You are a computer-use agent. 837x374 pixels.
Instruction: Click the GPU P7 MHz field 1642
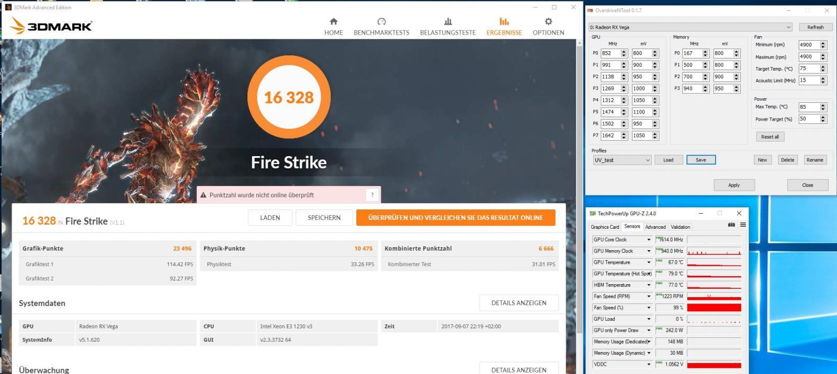[x=610, y=135]
